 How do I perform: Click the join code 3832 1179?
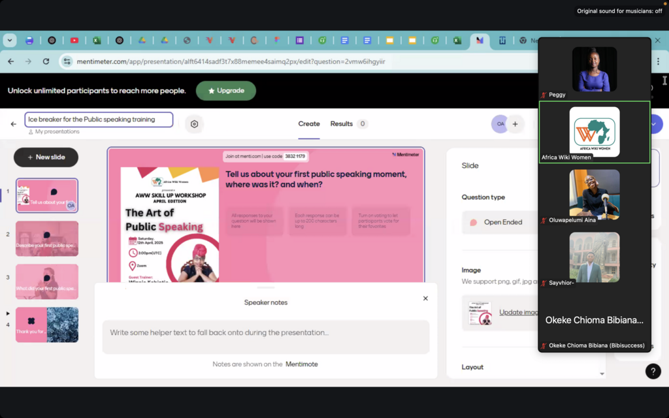coord(295,156)
